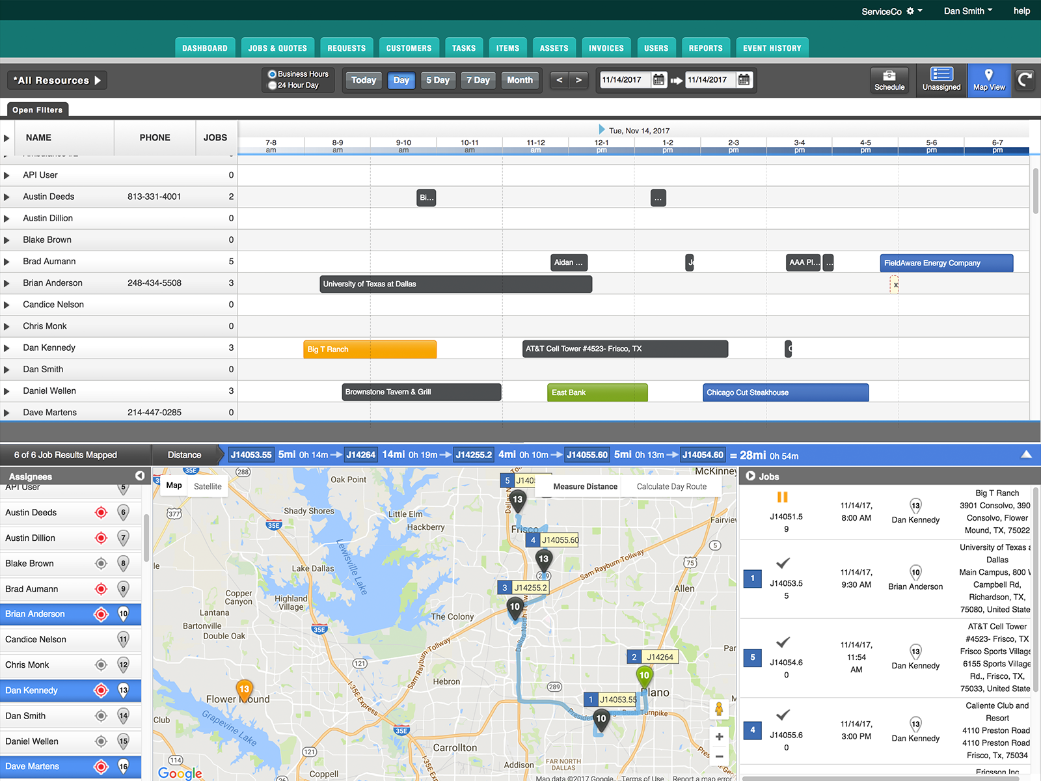This screenshot has height=781, width=1041.
Task: Click the green 10 map pin near Plano
Action: click(x=644, y=677)
